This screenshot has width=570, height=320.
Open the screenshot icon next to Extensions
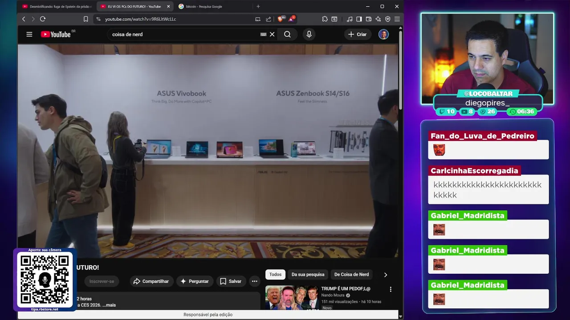pos(334,19)
